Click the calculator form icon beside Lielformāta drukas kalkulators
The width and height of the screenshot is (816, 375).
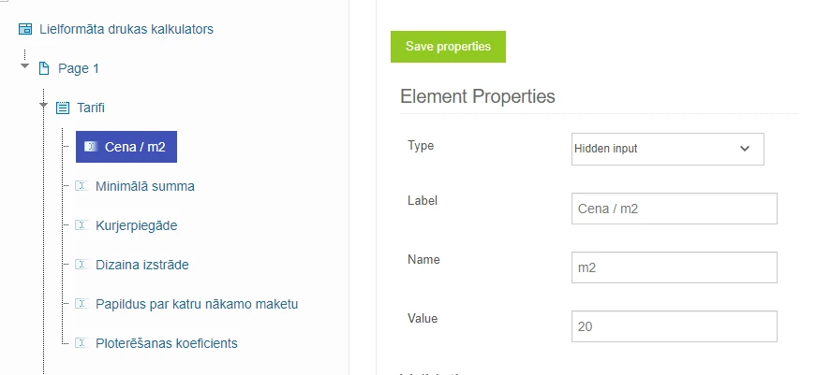click(x=24, y=29)
